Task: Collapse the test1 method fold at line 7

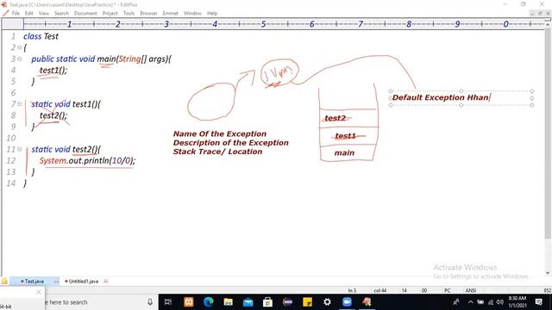Action: click(19, 104)
